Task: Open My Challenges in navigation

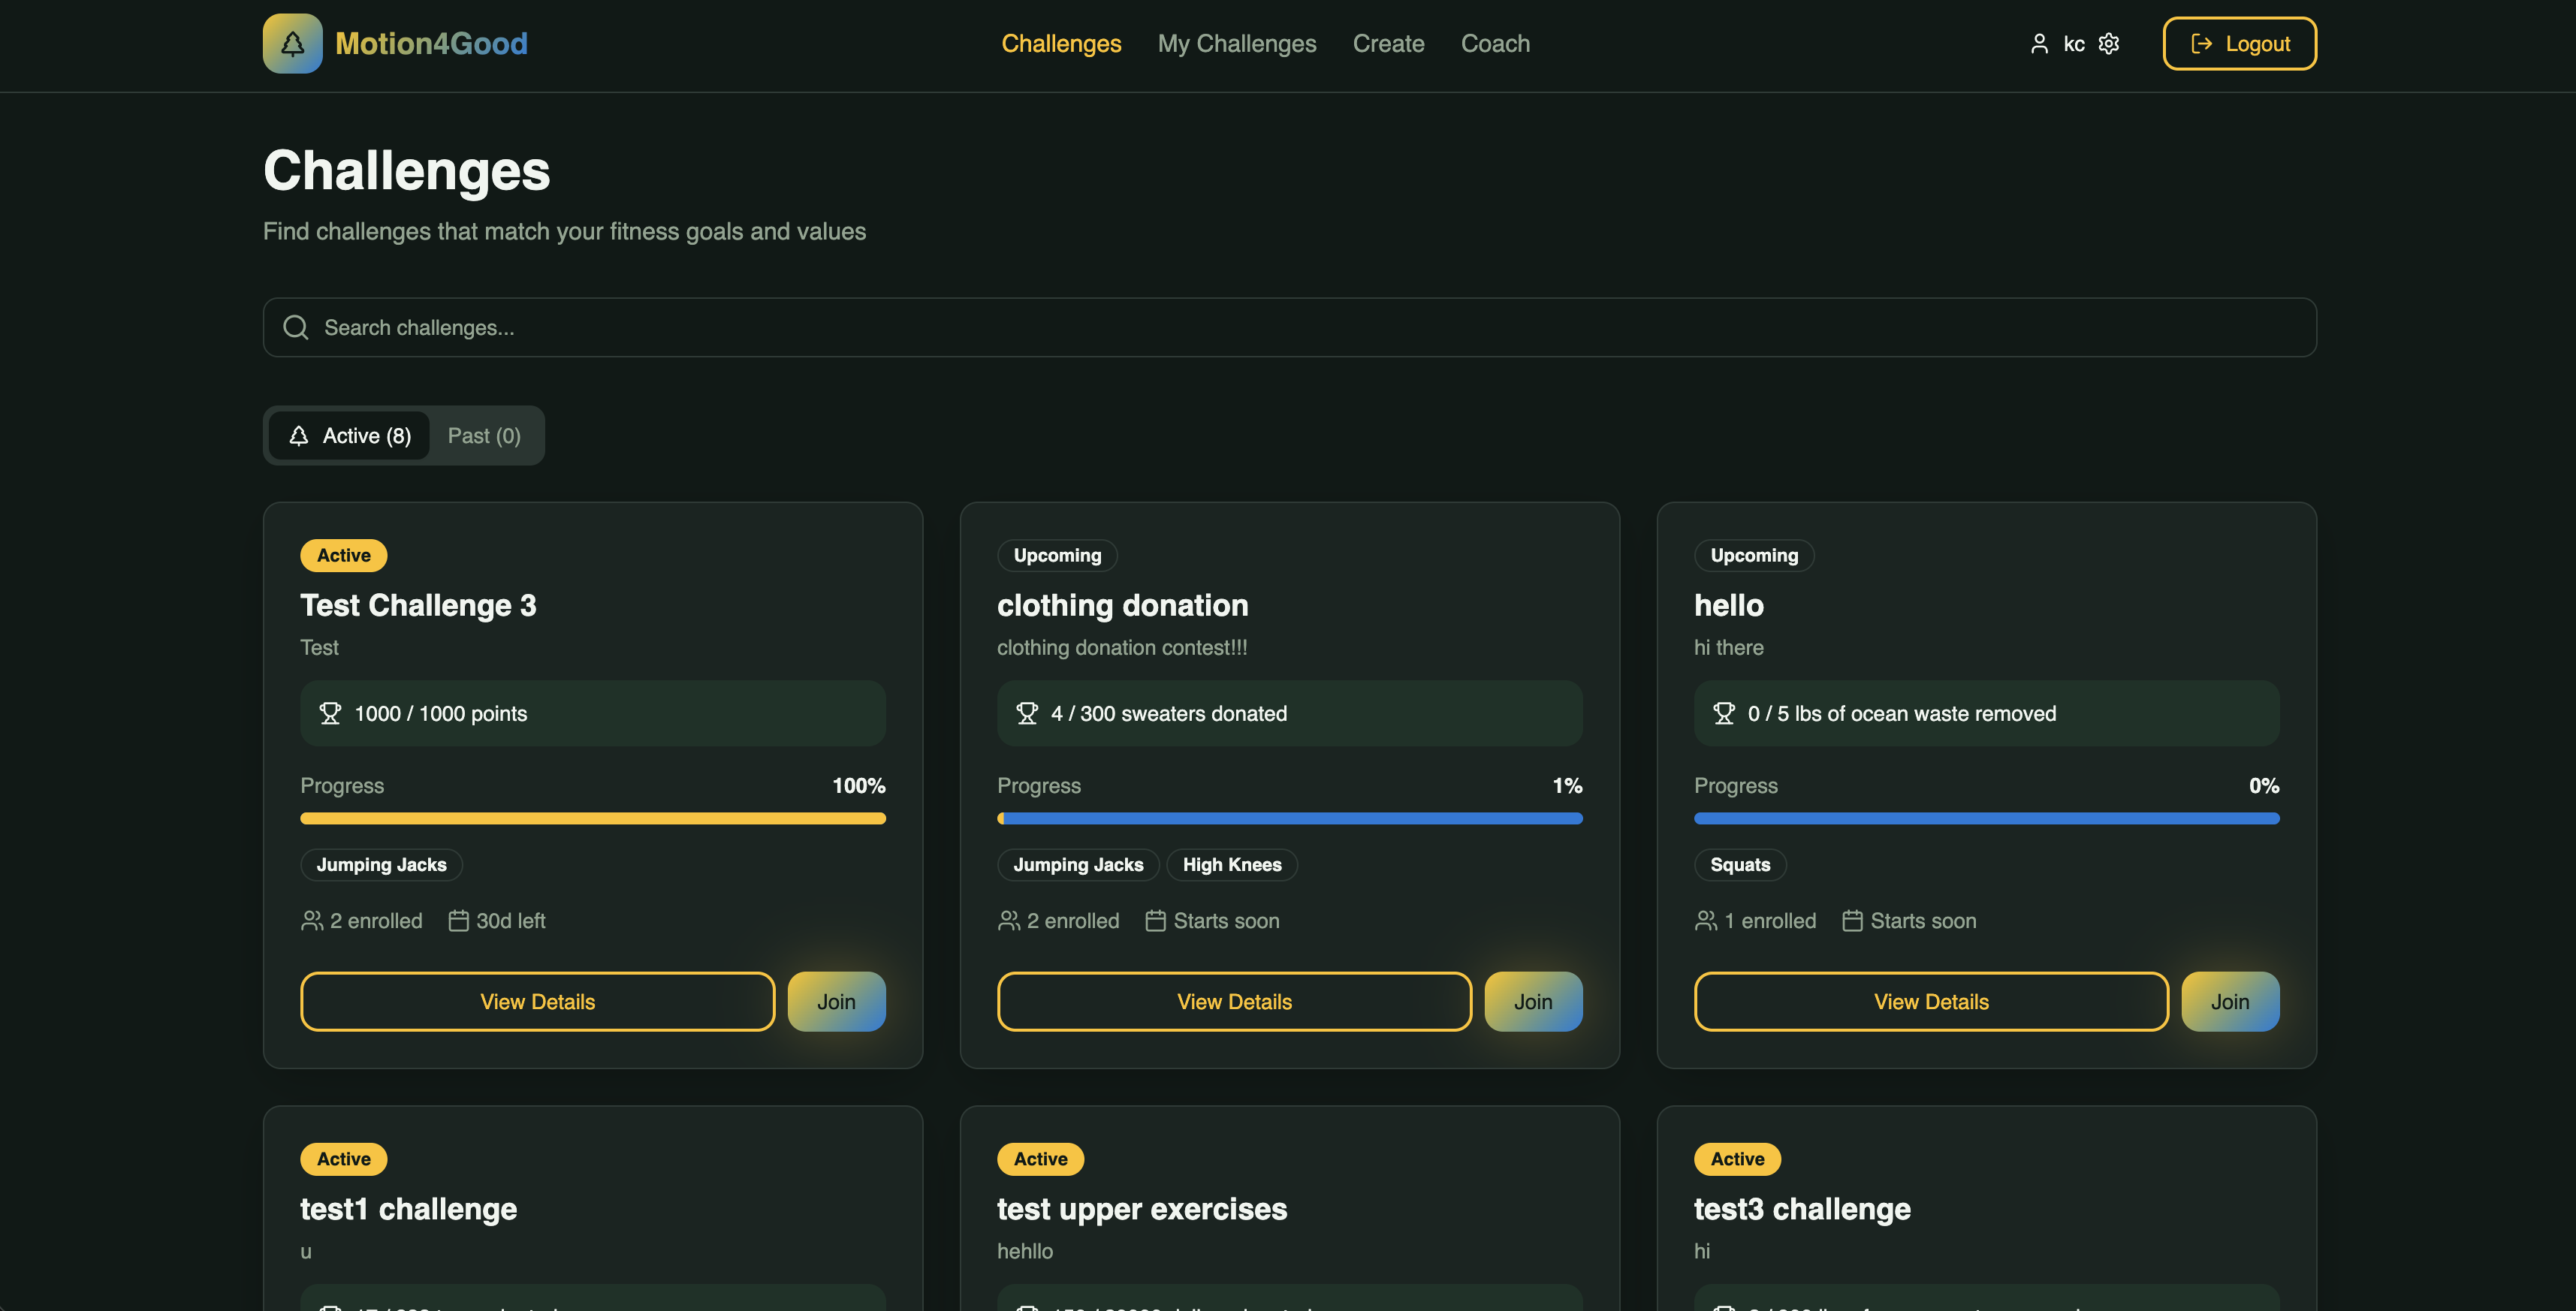Action: click(x=1237, y=43)
